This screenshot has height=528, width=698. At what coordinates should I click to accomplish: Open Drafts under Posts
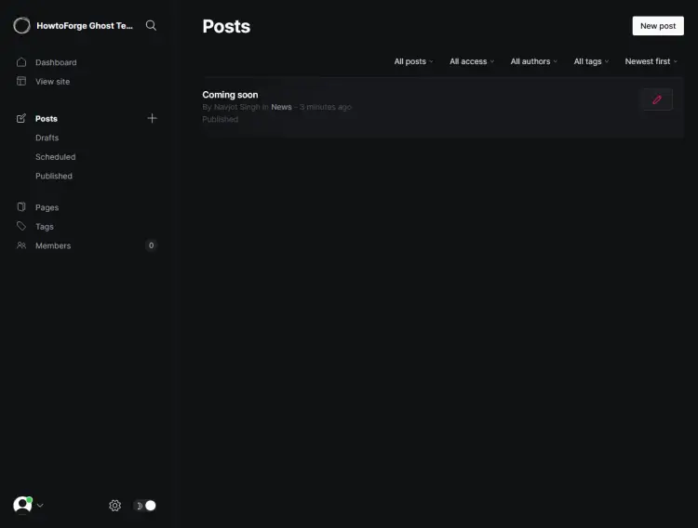[47, 138]
